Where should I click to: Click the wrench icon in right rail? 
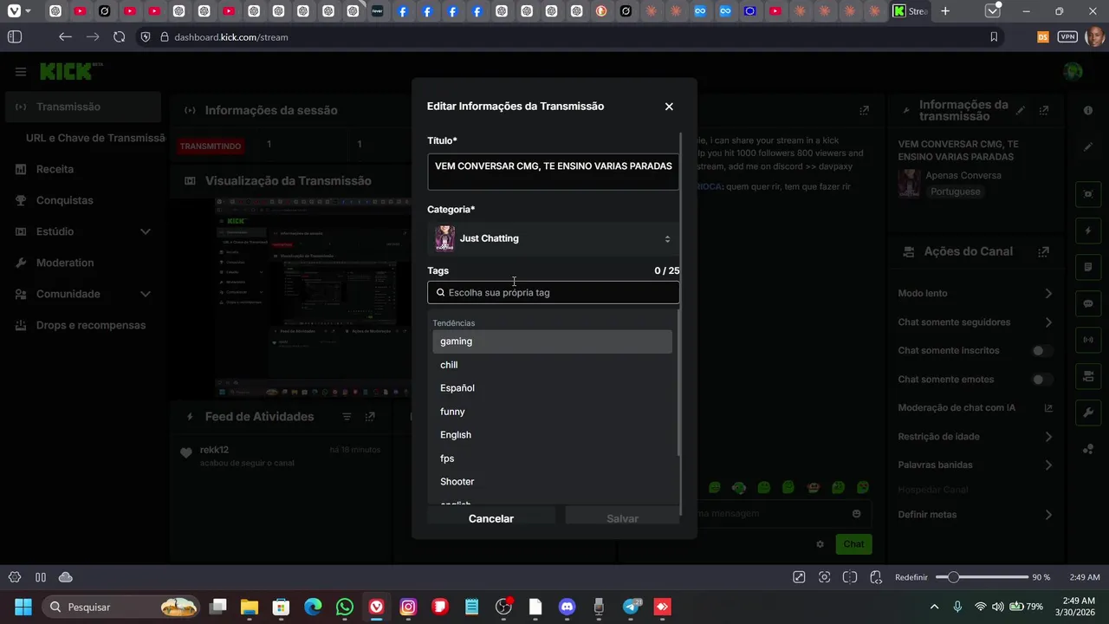coord(1088,413)
